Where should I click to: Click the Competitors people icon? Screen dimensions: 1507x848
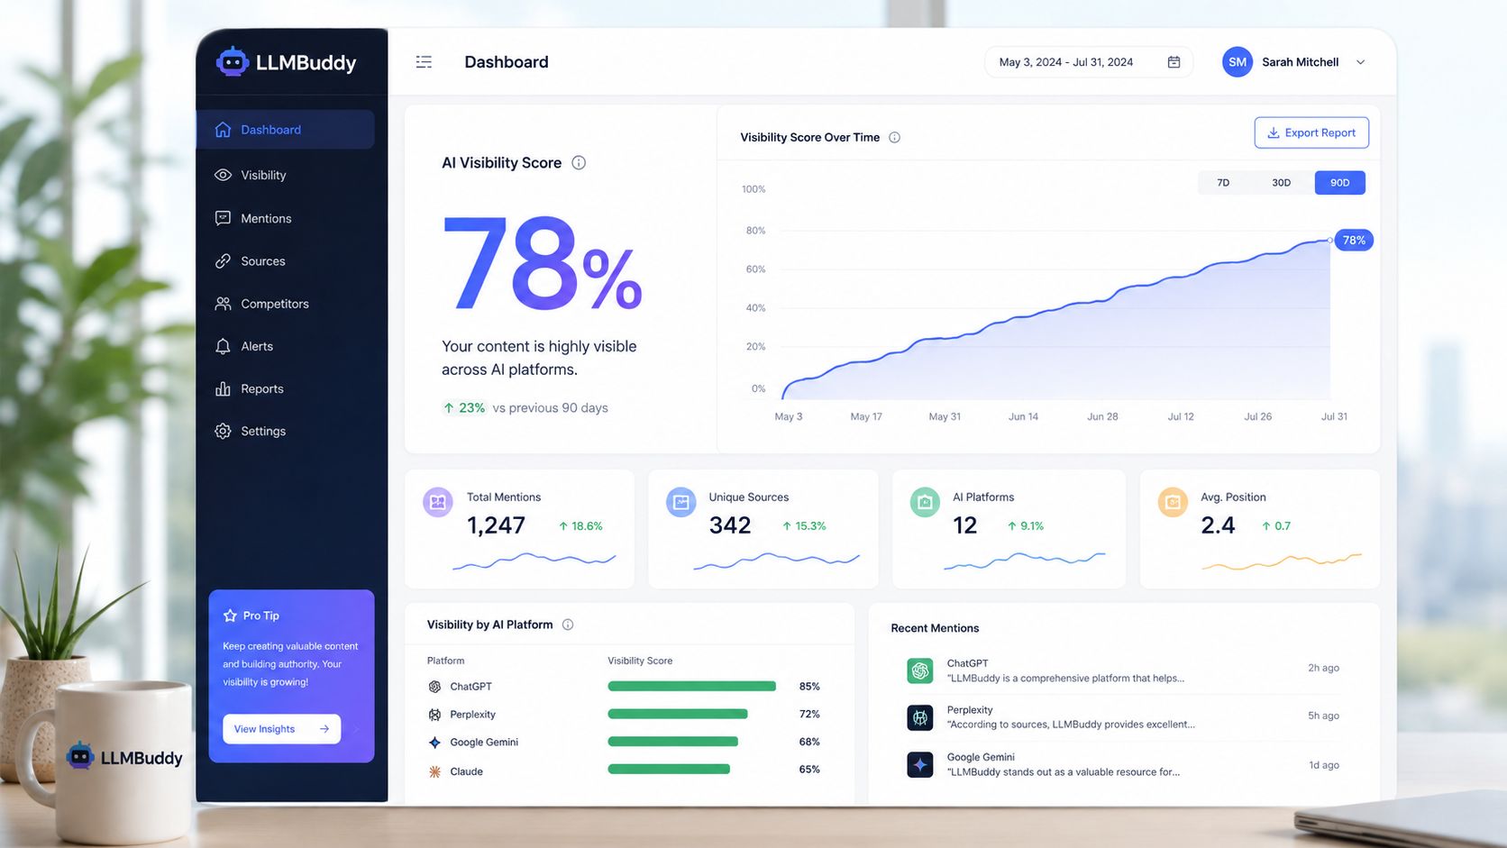click(223, 304)
